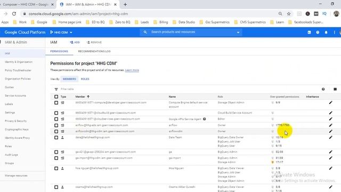Edit the Data Team member row
Viewport: 341px width, 192px height.
[x=330, y=138]
